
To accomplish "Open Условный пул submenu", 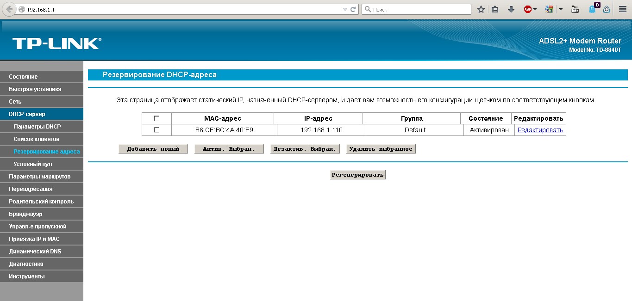I will click(42, 164).
